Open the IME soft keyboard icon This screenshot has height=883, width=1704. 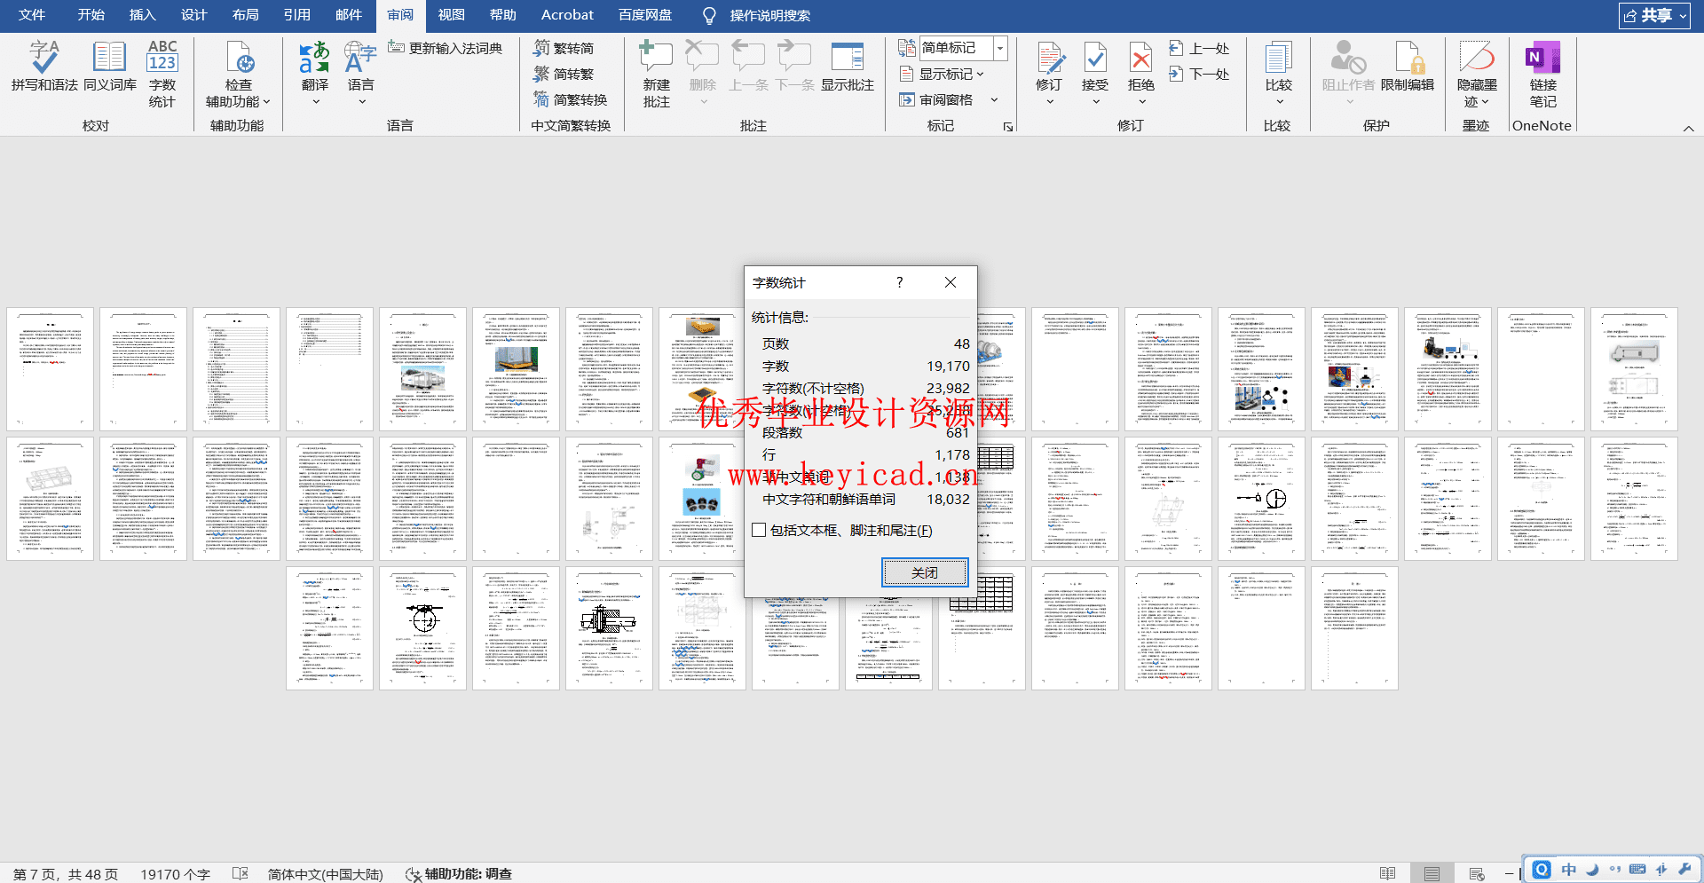click(x=1638, y=870)
